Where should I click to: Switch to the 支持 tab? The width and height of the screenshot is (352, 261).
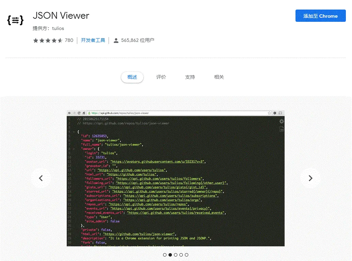190,77
